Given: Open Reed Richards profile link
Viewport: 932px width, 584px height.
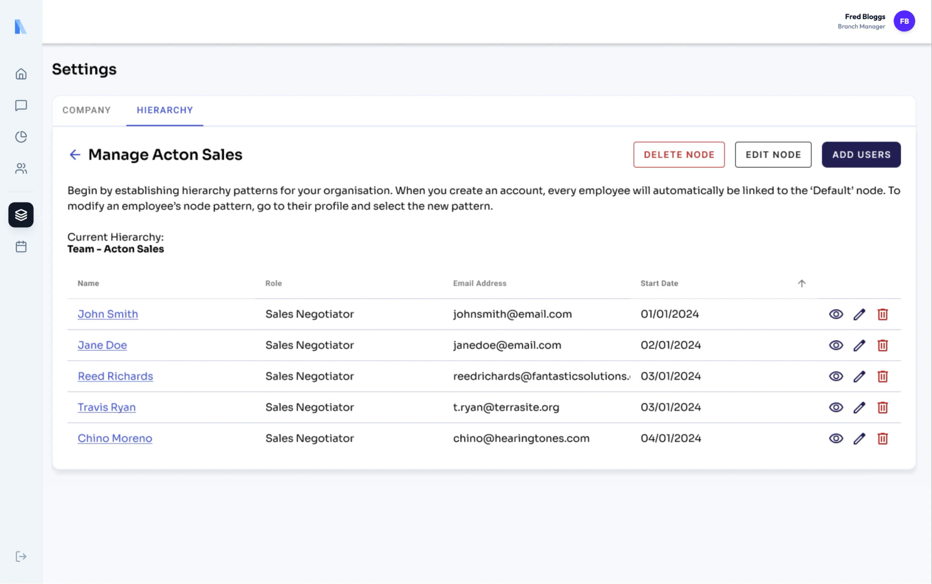Looking at the screenshot, I should pos(115,376).
